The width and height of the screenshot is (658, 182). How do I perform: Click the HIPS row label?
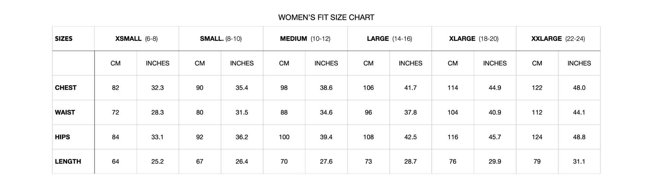(x=62, y=137)
